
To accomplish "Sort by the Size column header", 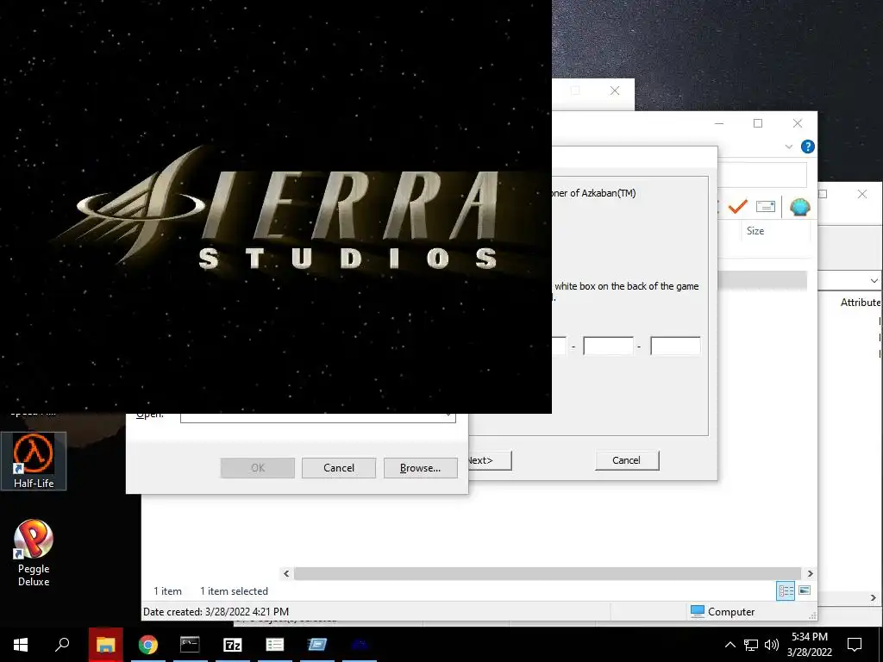I will (755, 231).
